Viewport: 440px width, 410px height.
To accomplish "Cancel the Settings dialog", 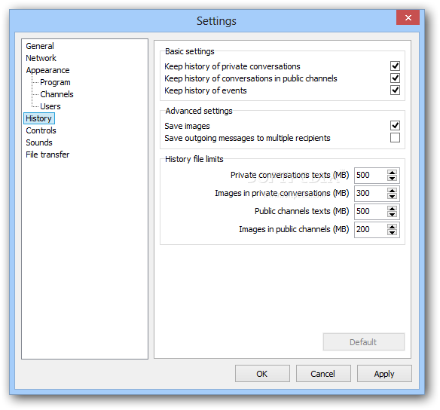I will point(323,374).
